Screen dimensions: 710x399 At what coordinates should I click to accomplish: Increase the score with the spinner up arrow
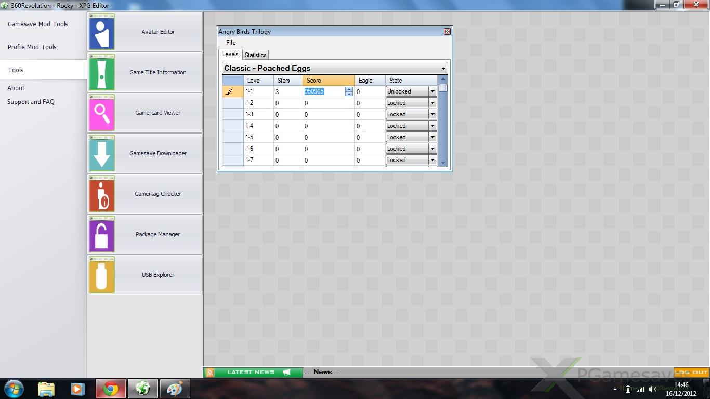click(349, 89)
